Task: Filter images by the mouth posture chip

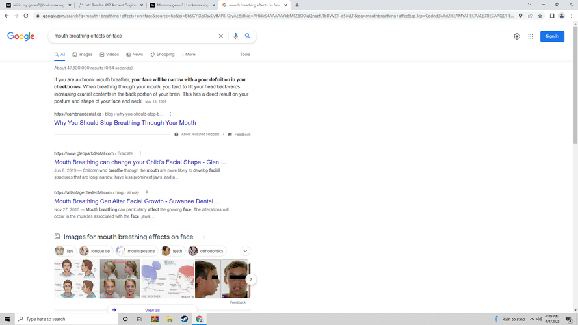Action: 137,251
